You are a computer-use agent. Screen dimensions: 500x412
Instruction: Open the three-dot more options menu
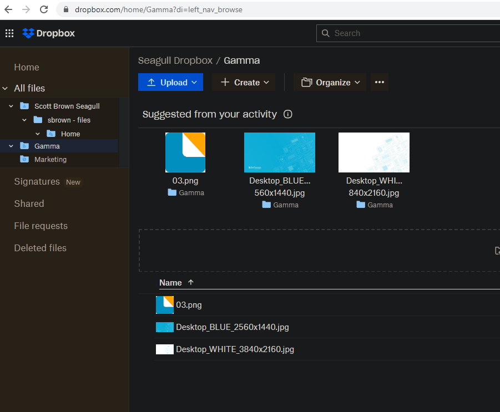click(x=380, y=82)
